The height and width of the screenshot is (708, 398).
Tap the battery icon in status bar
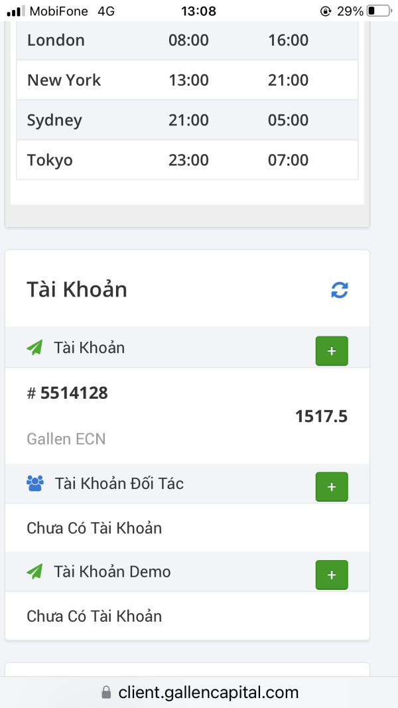(x=379, y=11)
